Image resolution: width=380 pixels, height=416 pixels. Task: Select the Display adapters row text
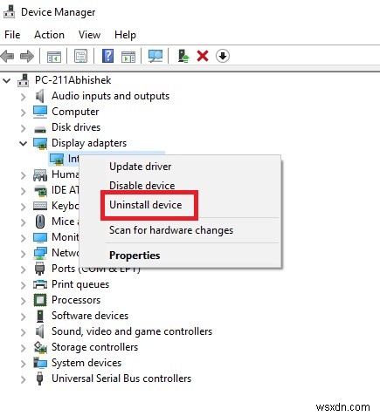tap(89, 143)
